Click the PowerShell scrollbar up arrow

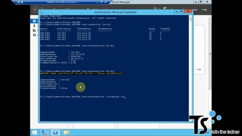pos(190,17)
